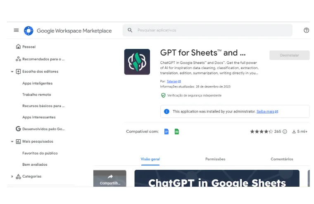Select Pessoal in the sidebar
This screenshot has width=314, height=204.
click(x=29, y=47)
